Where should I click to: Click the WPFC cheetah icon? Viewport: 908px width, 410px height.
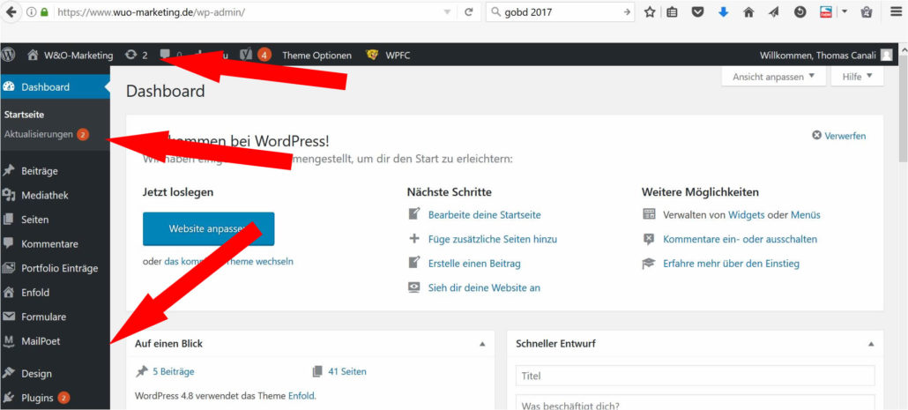pyautogui.click(x=372, y=55)
